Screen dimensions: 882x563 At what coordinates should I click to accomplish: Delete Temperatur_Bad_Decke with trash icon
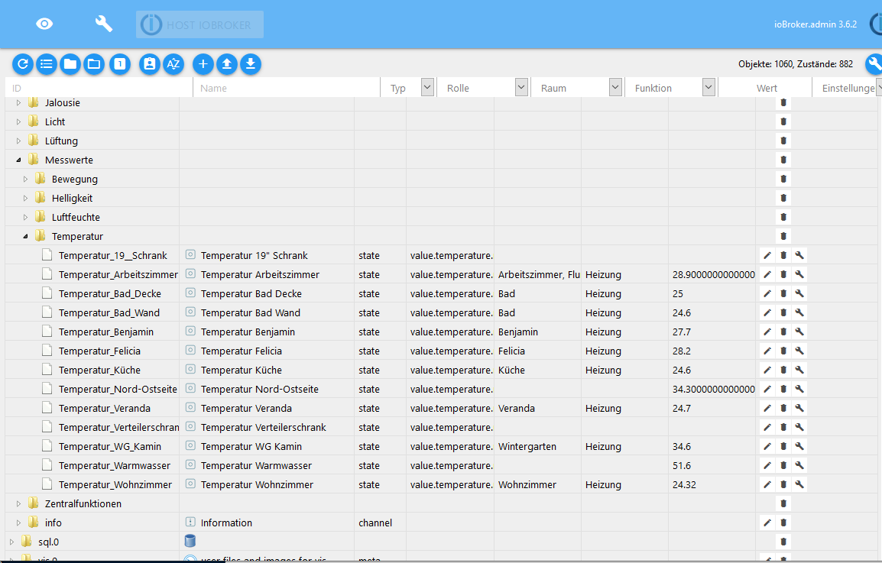coord(783,293)
